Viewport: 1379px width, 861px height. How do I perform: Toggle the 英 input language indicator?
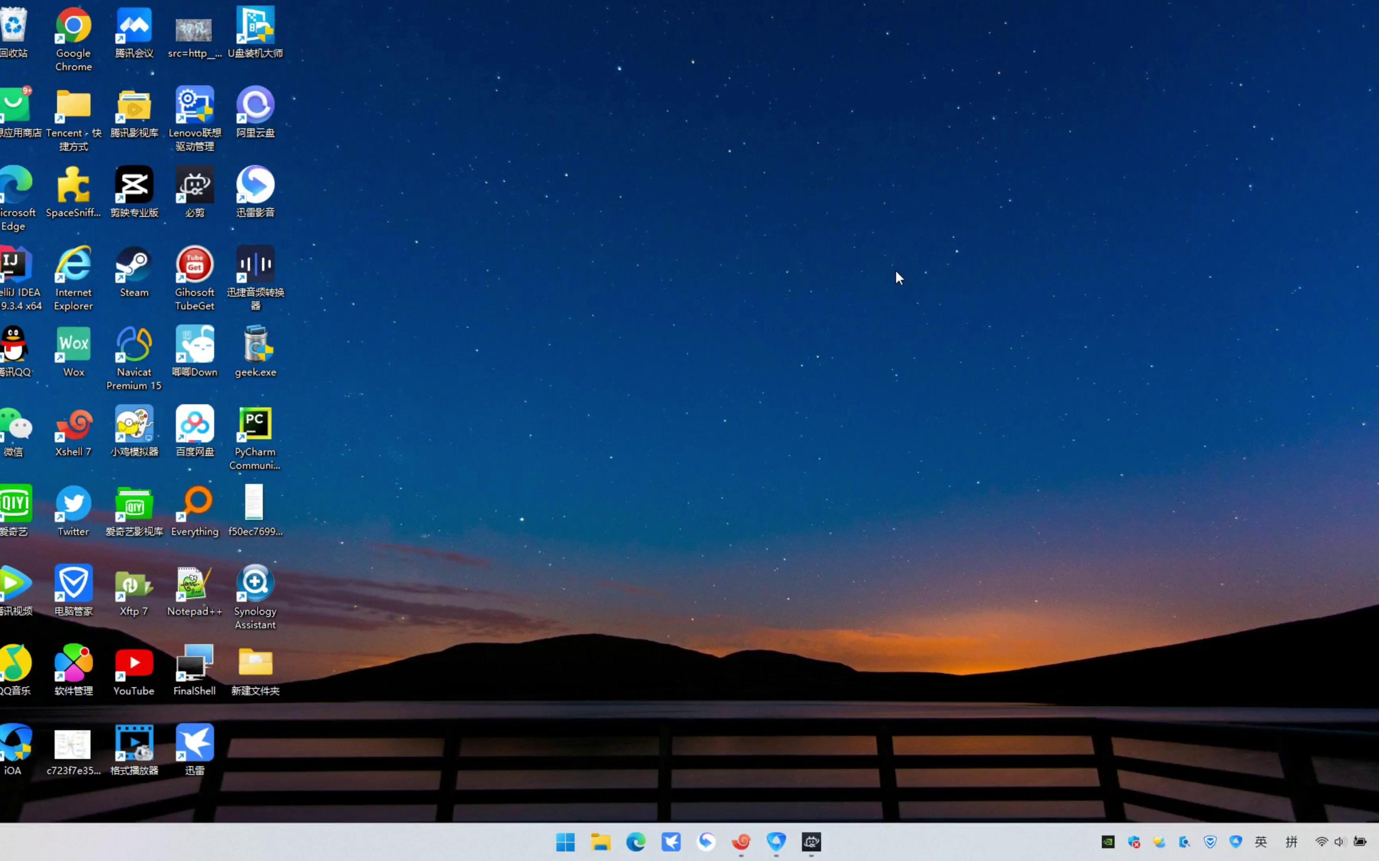pyautogui.click(x=1261, y=841)
